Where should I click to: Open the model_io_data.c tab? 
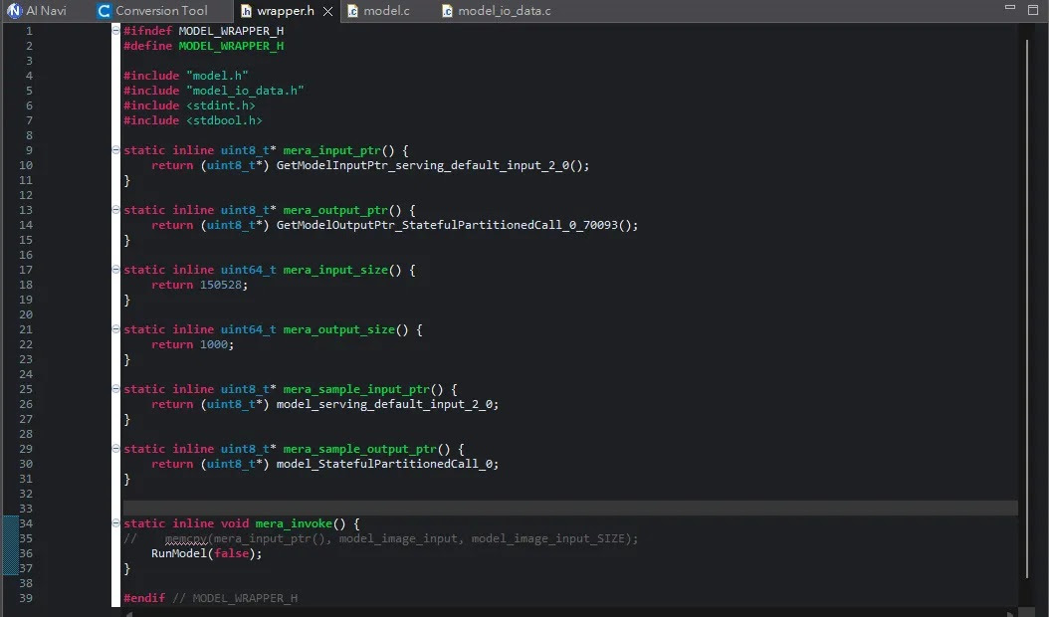click(504, 11)
